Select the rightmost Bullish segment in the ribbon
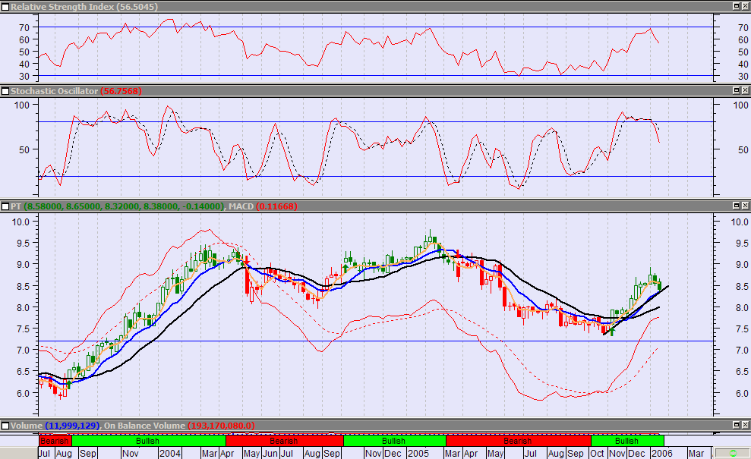Viewport: 751px width, 459px height. [x=626, y=441]
